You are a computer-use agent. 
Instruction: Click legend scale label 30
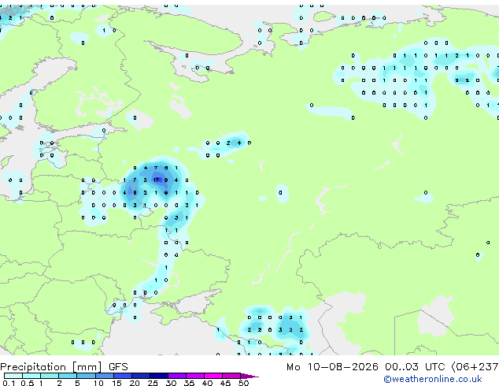pyautogui.click(x=171, y=383)
